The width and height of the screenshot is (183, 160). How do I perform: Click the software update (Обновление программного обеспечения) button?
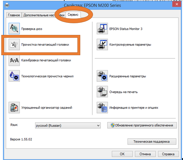pyautogui.click(x=142, y=125)
